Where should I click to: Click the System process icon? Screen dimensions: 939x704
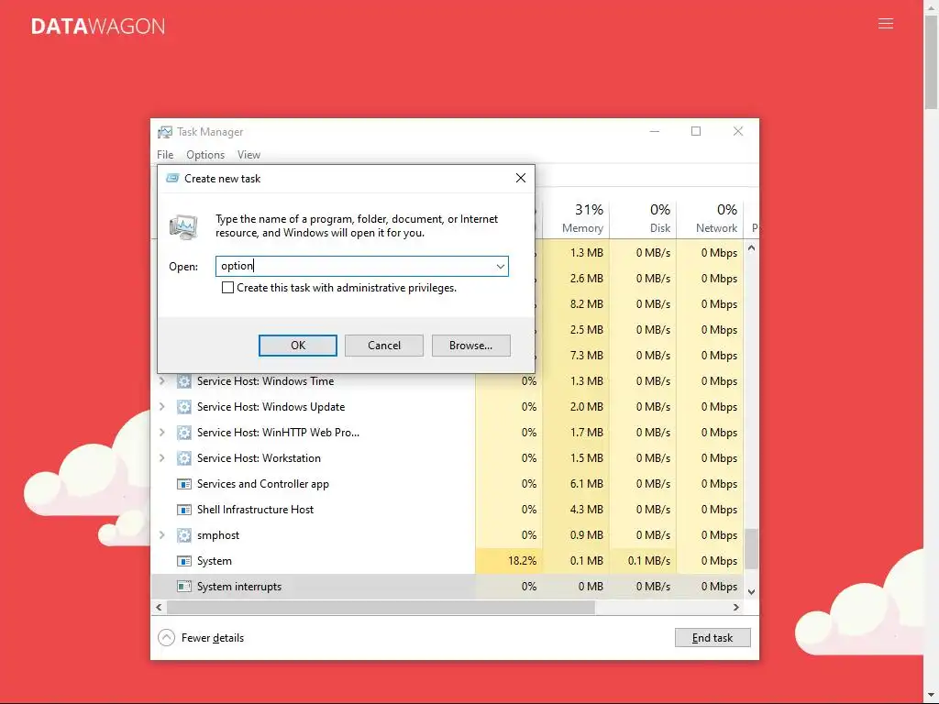pyautogui.click(x=183, y=561)
